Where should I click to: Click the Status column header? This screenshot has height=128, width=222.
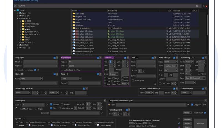[x=195, y=11]
